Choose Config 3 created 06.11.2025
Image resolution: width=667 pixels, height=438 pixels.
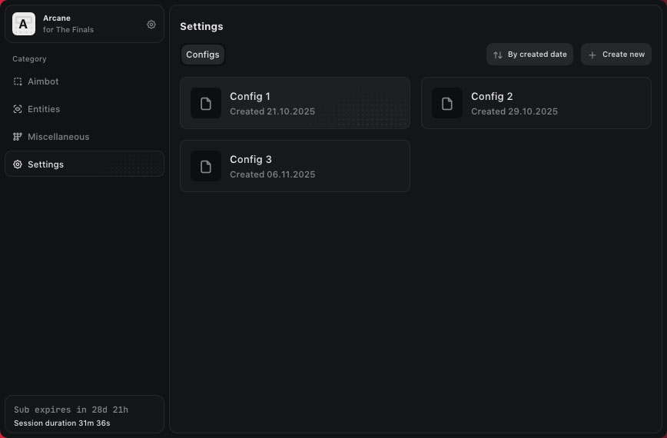pyautogui.click(x=295, y=166)
